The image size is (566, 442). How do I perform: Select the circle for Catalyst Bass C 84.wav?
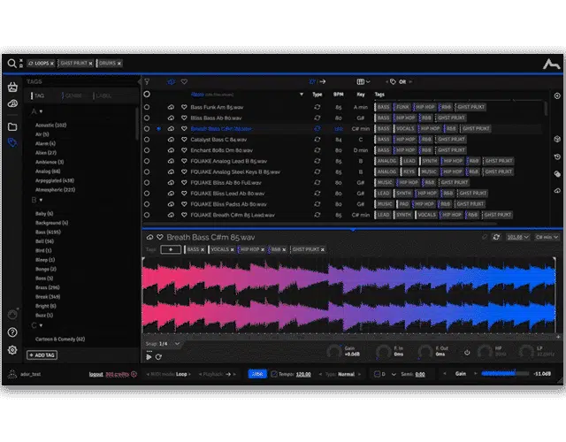[x=147, y=140]
